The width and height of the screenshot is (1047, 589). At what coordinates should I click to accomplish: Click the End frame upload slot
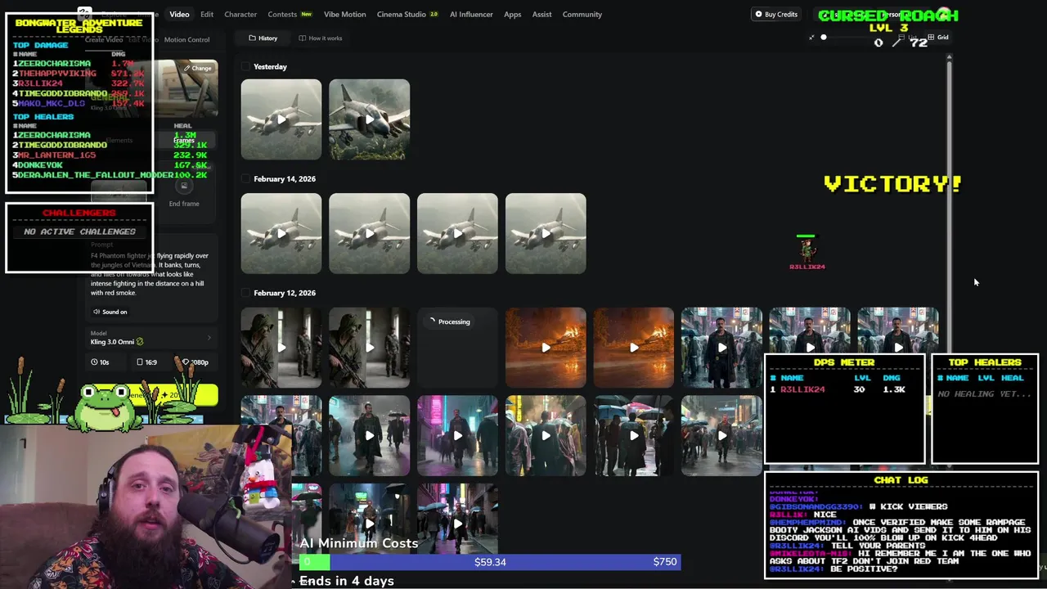pos(184,192)
